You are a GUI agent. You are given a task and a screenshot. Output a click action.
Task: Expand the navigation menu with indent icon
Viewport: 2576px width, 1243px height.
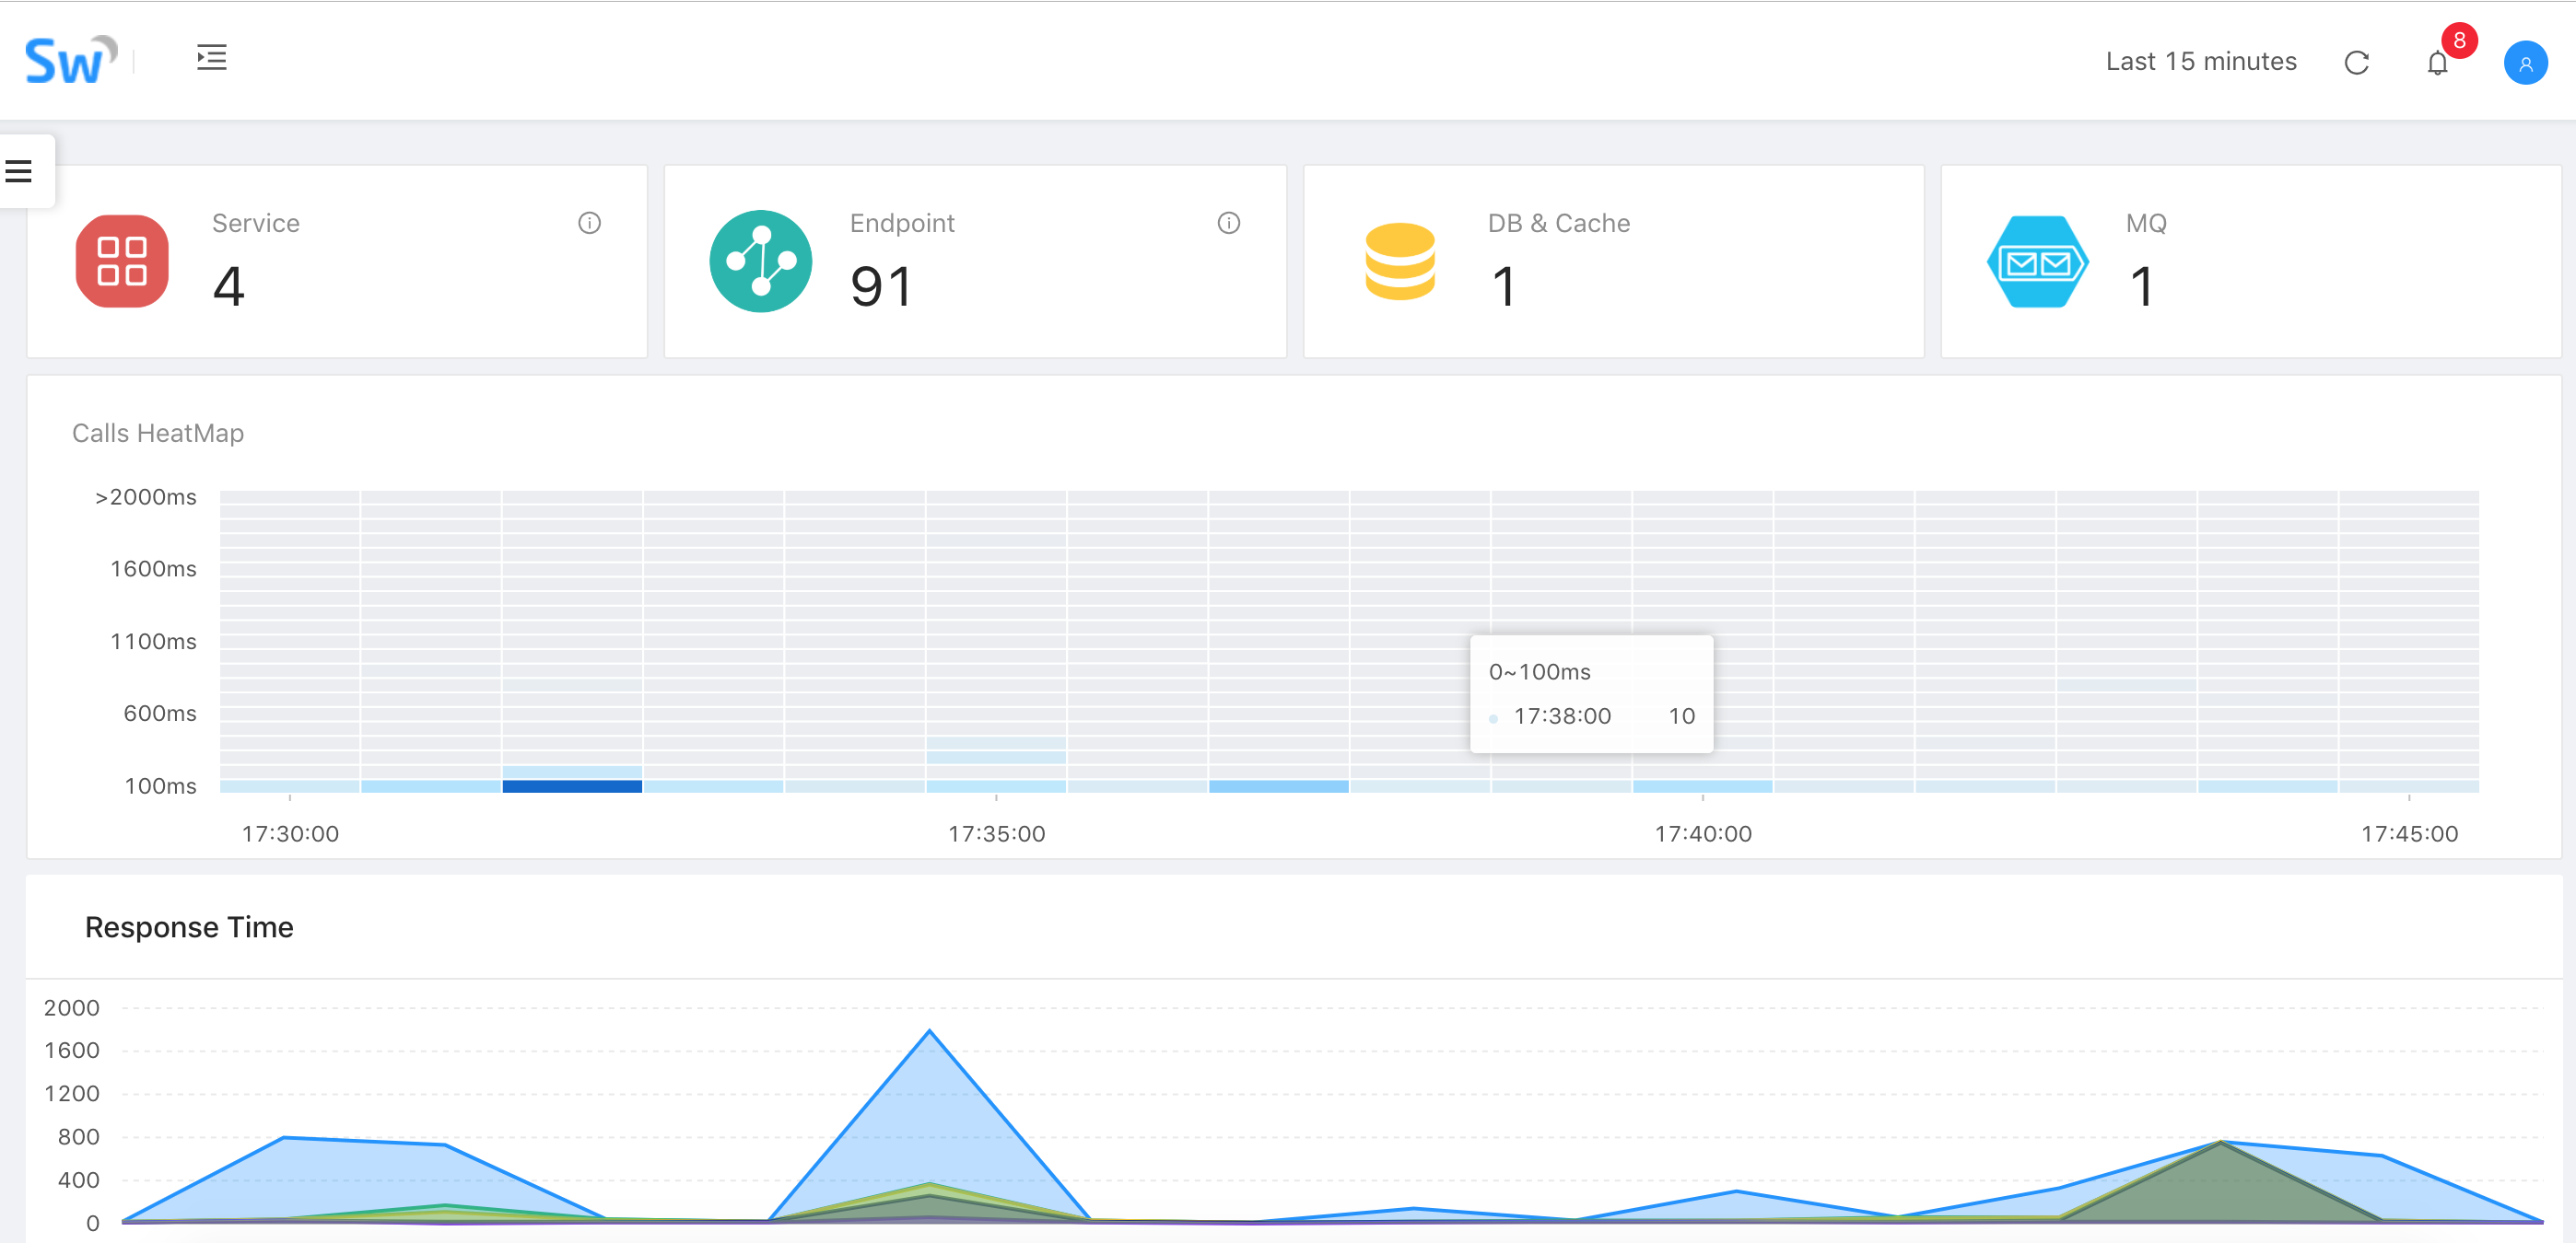pos(212,58)
